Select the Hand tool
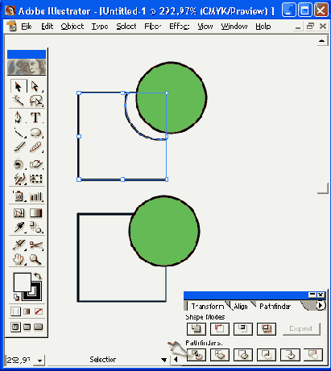Image resolution: width=331 pixels, height=371 pixels. [x=19, y=259]
